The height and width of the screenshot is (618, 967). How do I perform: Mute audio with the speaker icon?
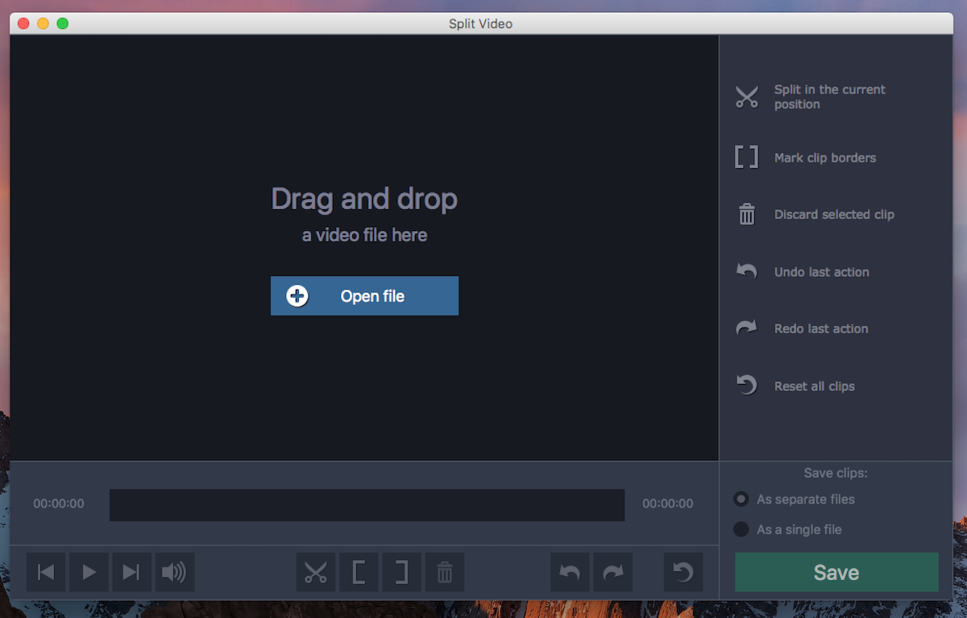(174, 572)
